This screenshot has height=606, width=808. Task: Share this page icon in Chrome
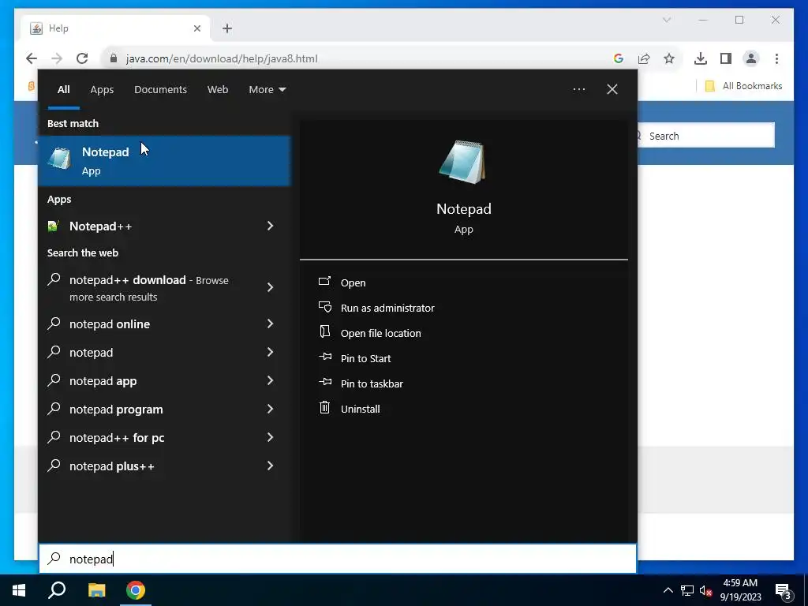(644, 58)
